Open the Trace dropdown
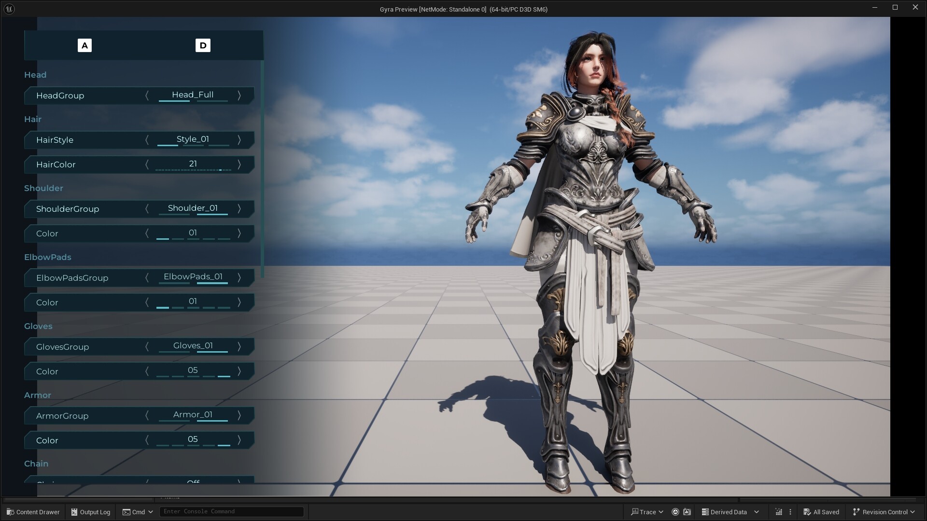Viewport: 927px width, 521px height. (647, 512)
